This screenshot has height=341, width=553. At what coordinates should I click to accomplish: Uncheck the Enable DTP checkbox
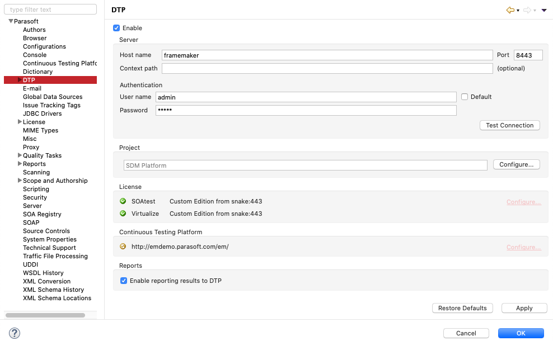tap(116, 28)
